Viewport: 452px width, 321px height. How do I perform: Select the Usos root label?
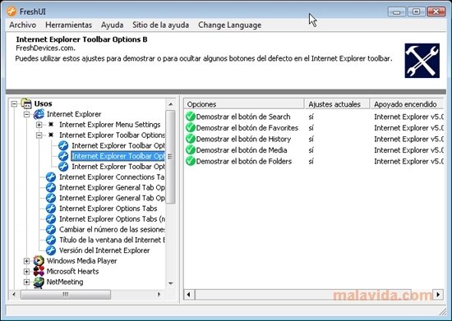click(43, 103)
